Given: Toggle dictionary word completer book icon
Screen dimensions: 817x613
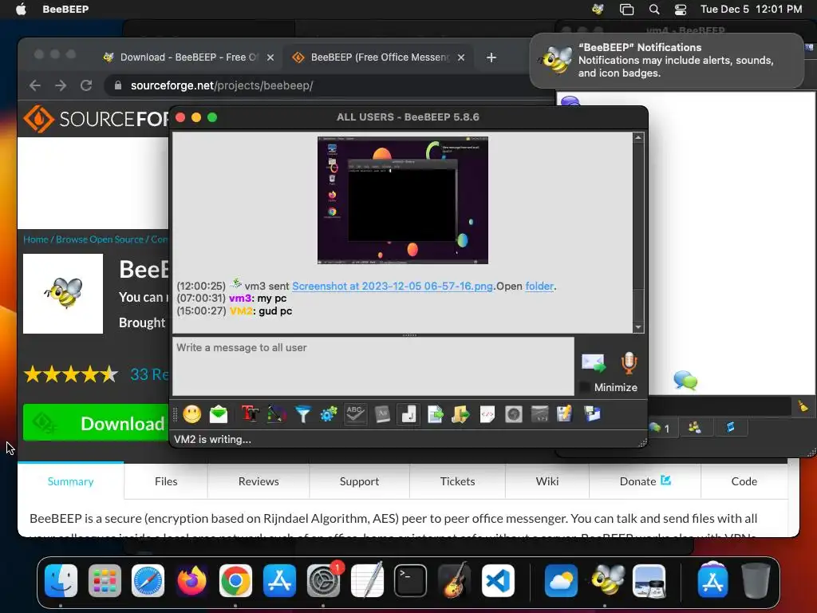Looking at the screenshot, I should [382, 414].
